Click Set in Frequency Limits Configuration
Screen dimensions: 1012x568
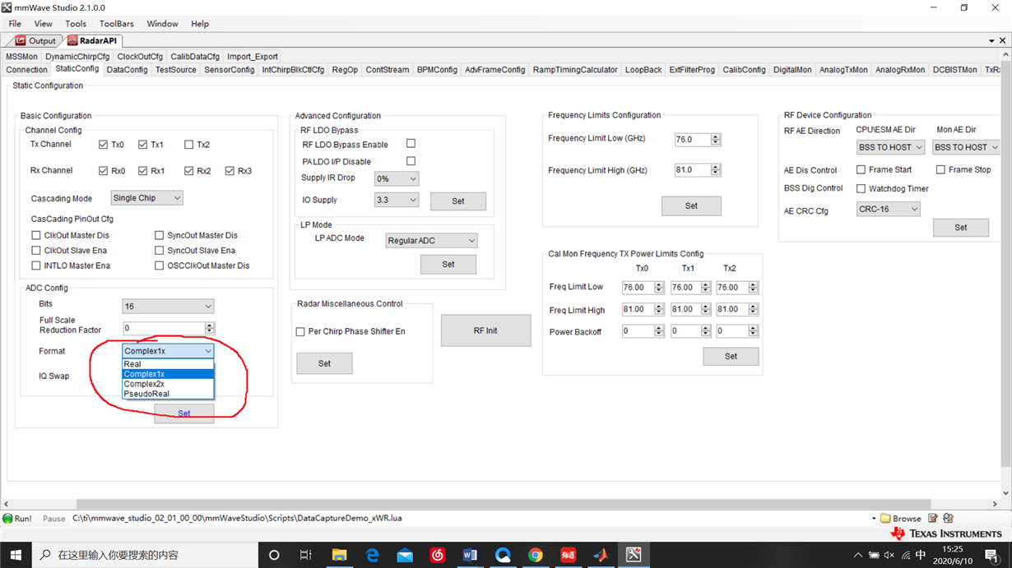pos(691,206)
